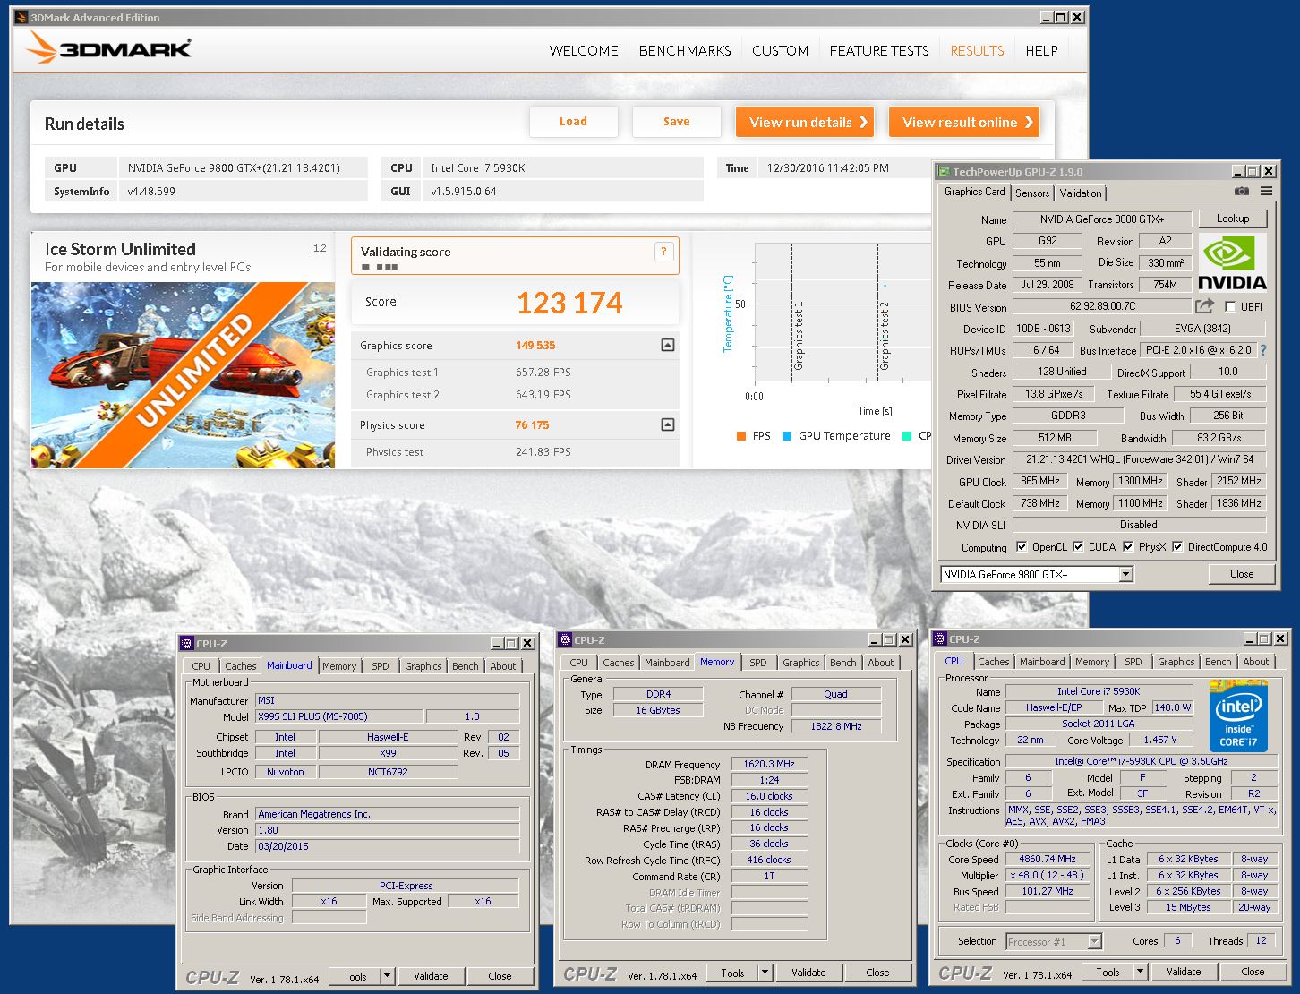Toggle the PhysX checkbox

(1128, 547)
